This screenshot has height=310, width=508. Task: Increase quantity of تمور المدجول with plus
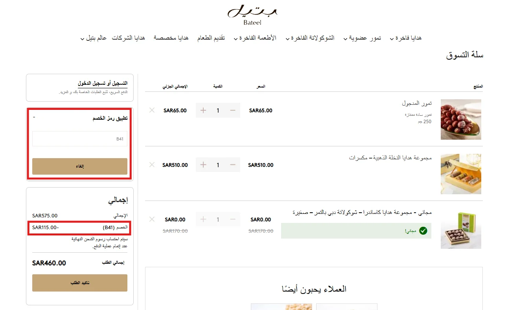pyautogui.click(x=203, y=111)
